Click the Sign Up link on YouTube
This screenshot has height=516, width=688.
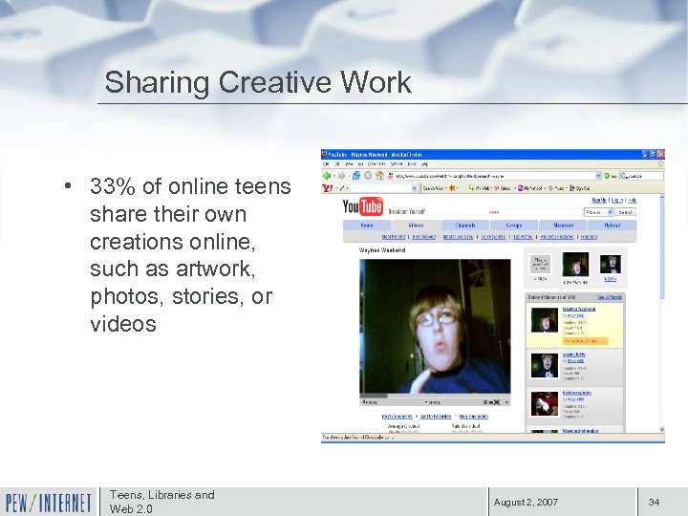pyautogui.click(x=599, y=200)
